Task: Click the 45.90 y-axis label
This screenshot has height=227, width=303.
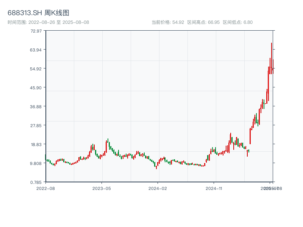Action: pos(36,87)
